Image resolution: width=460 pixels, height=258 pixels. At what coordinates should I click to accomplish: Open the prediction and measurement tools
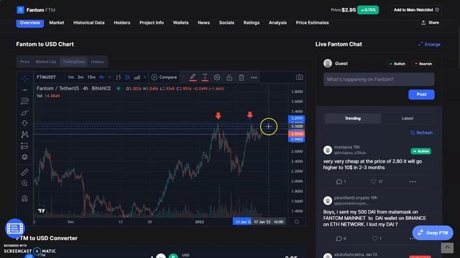coord(24,145)
